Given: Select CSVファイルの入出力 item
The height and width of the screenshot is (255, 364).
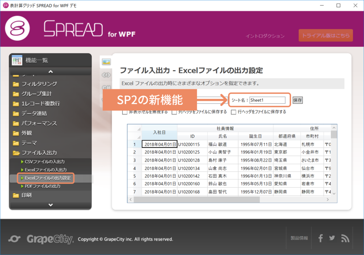Looking at the screenshot, I should (x=44, y=162).
